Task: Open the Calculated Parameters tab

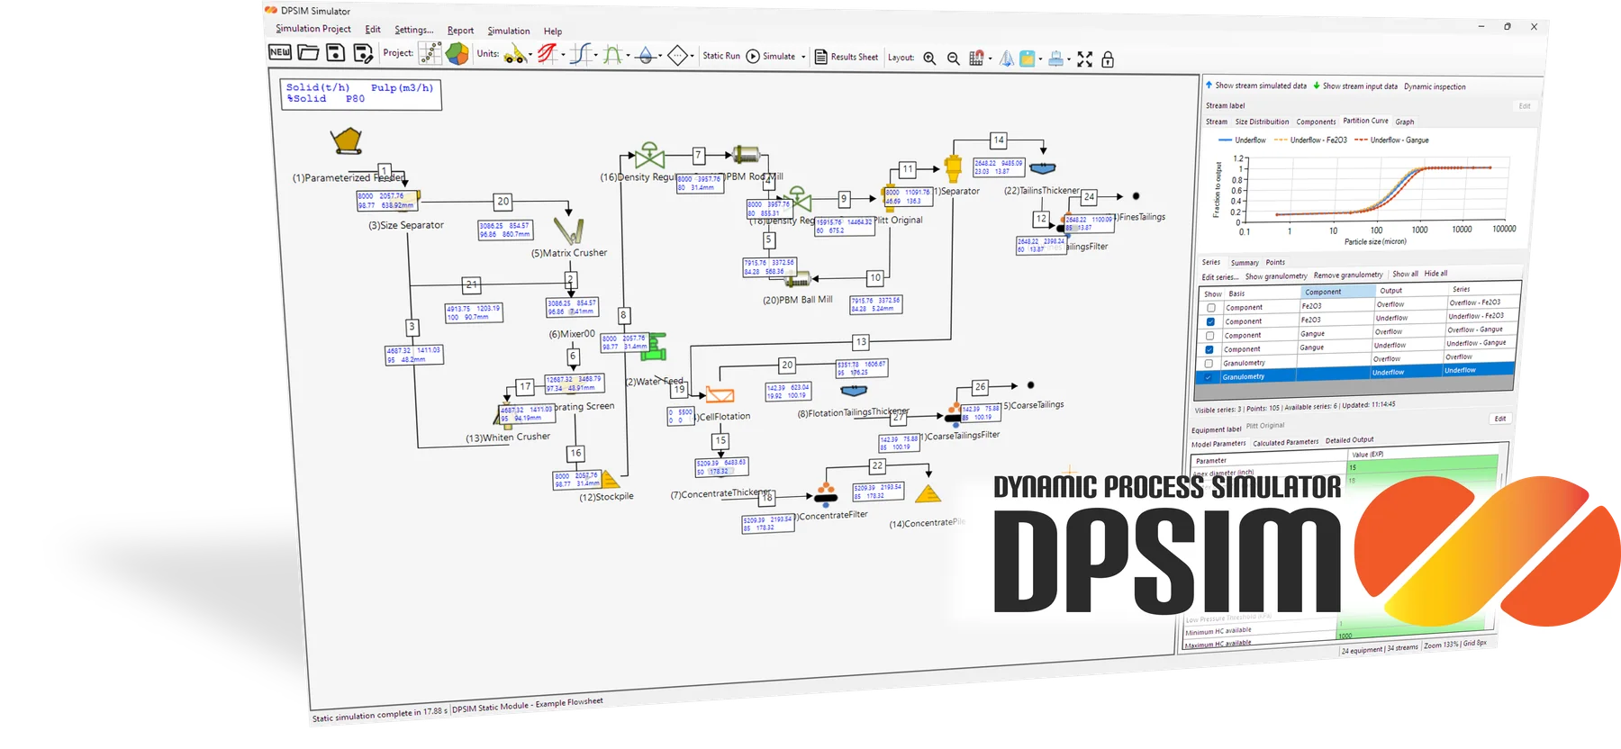Action: click(x=1285, y=442)
